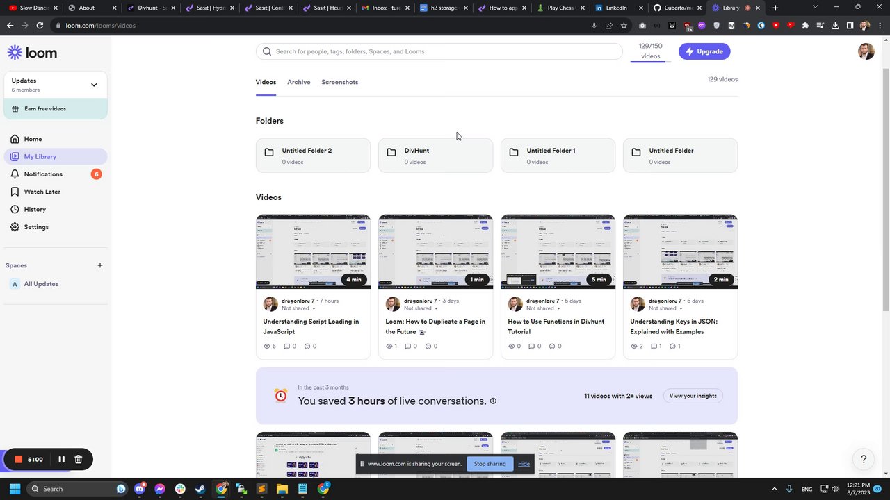
Task: Open sharing dropdown for Understanding Keys in JSON video
Action: (x=665, y=308)
